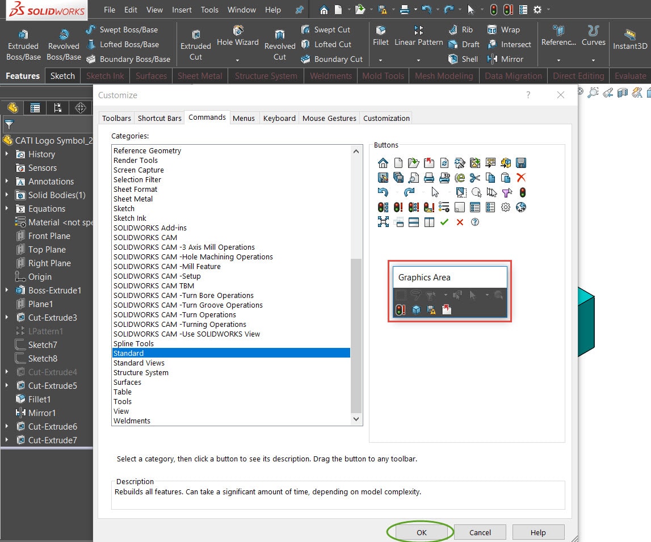Expand the Annotations tree node
The image size is (651, 542).
(7, 182)
